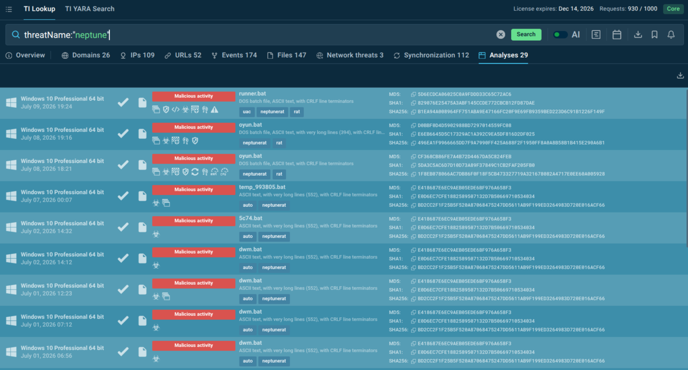Click biohazard icon on July 02 dwm.bat
This screenshot has height=370, width=688.
[156, 265]
